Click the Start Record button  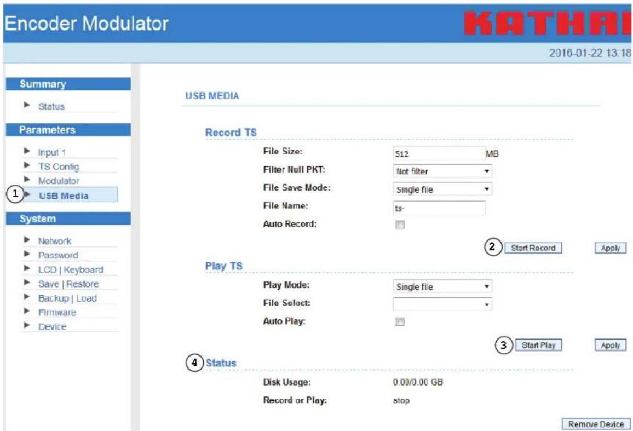pos(533,248)
